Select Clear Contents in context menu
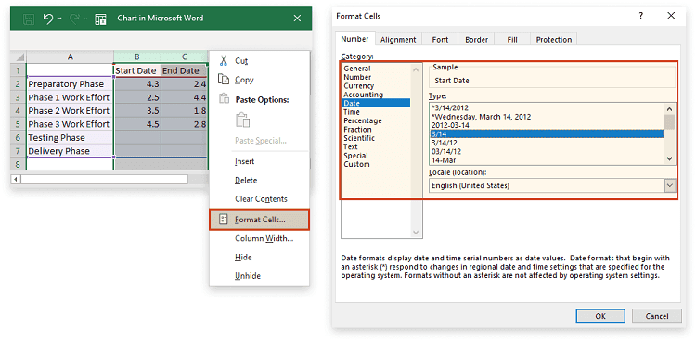This screenshot has height=341, width=696. (x=261, y=199)
